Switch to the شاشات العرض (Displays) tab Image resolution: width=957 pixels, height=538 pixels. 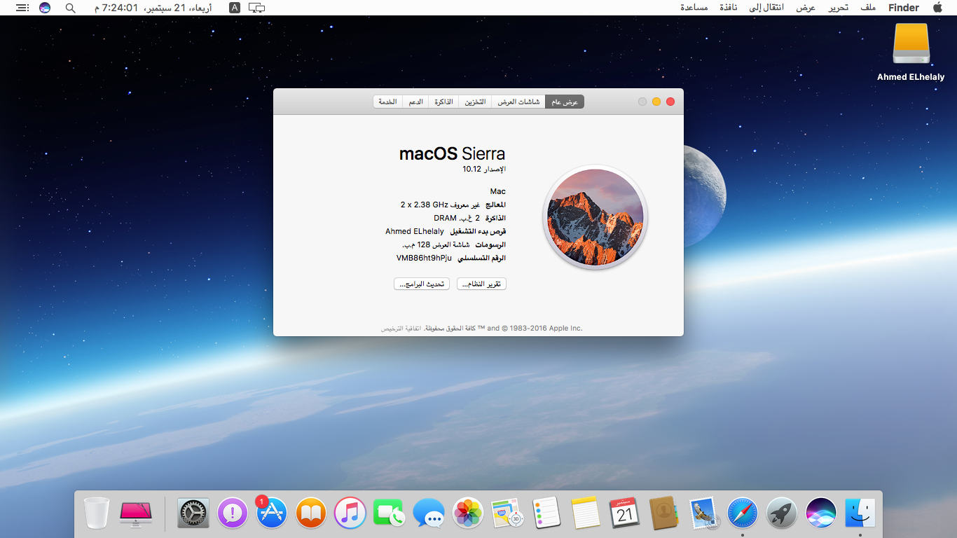[518, 102]
